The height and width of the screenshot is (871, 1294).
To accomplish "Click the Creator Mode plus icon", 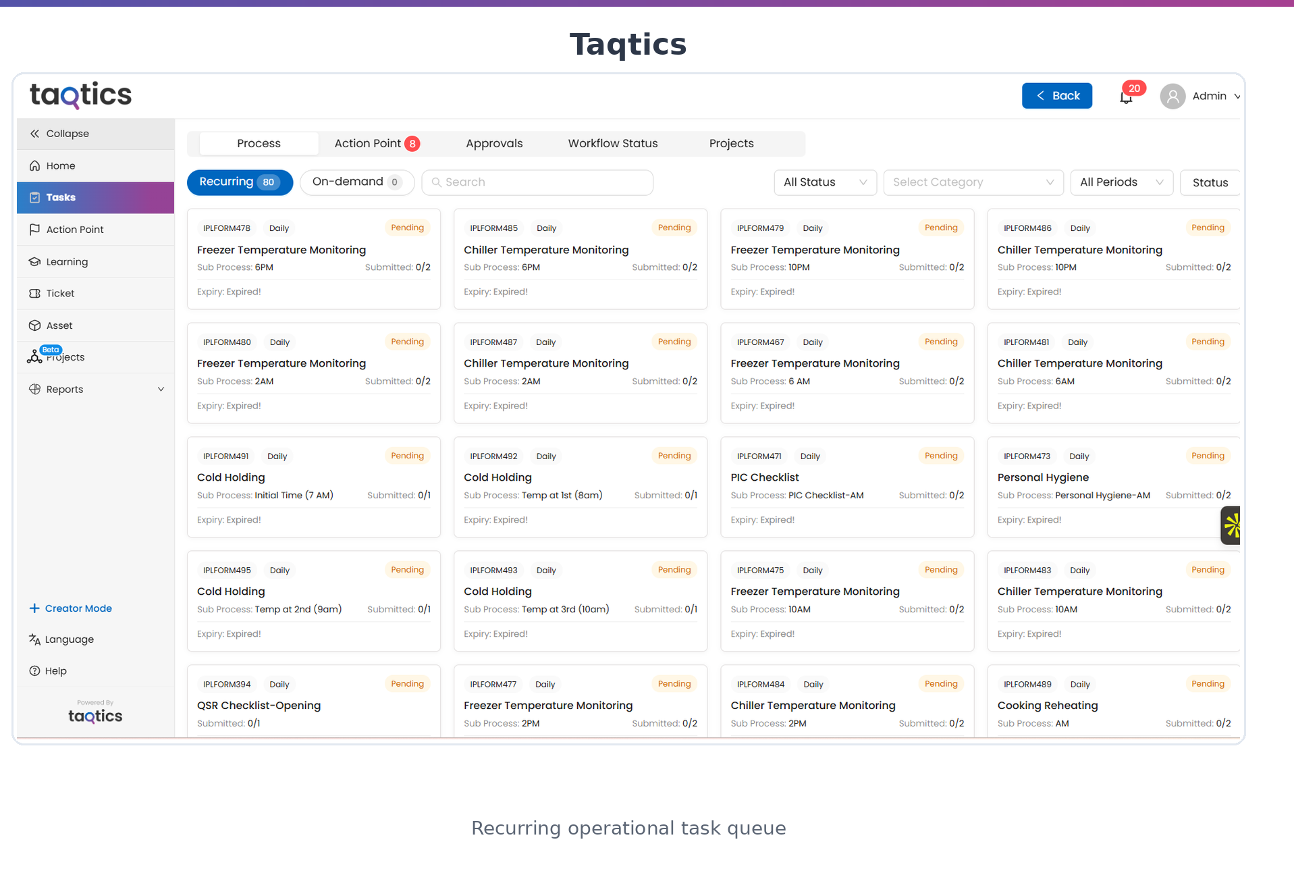I will click(34, 608).
